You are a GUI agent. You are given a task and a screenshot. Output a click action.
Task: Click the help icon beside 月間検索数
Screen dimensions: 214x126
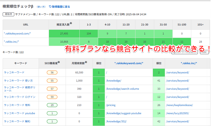click(86, 62)
